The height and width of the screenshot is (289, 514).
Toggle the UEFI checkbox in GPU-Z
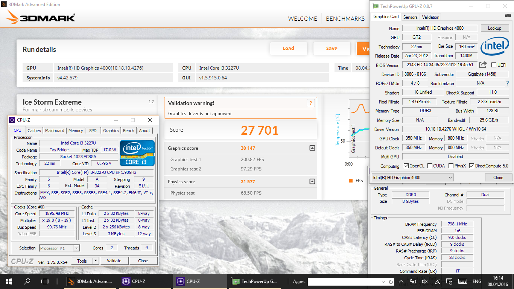click(494, 65)
